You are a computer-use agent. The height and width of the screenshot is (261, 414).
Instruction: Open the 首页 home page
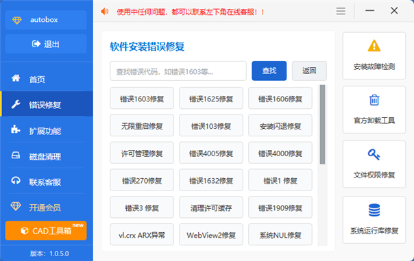(47, 79)
